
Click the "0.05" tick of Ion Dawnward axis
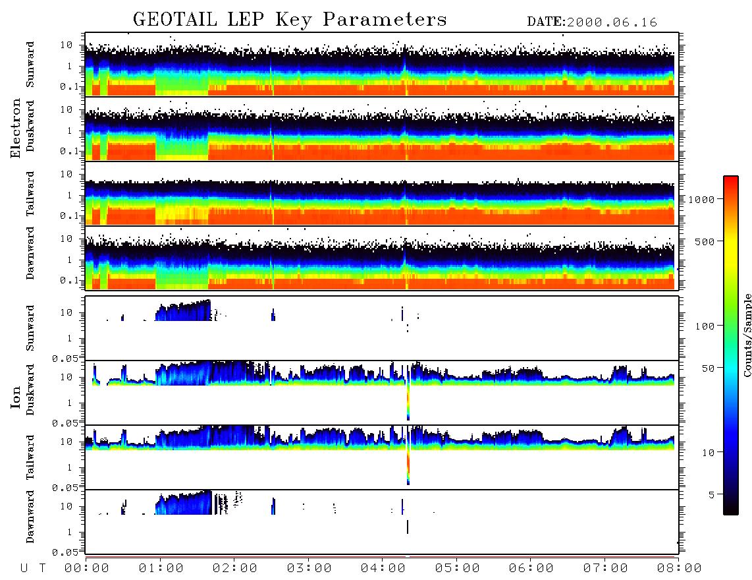(65, 552)
